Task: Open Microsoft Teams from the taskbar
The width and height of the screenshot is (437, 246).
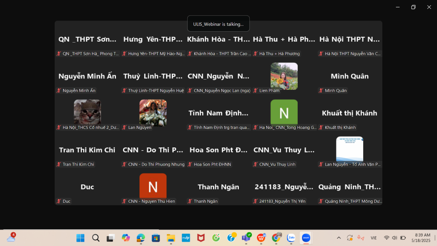Action: [x=246, y=238]
